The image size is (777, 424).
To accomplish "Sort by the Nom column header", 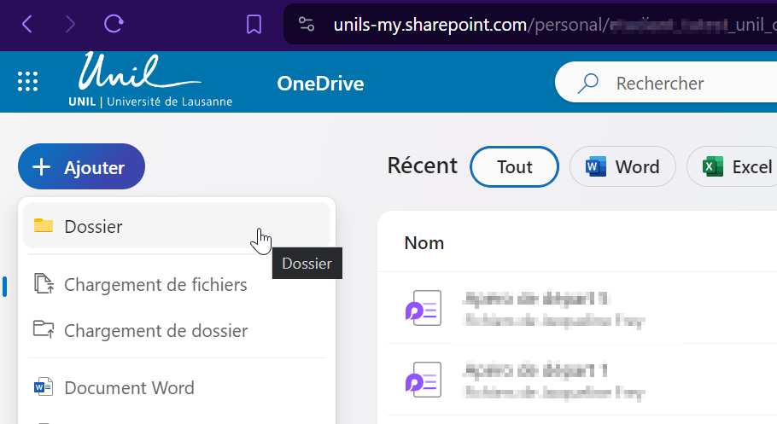I will (x=424, y=243).
